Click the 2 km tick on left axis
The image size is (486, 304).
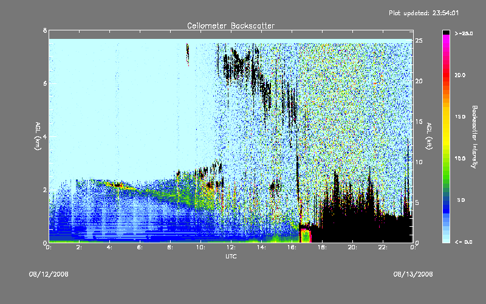tap(45, 190)
